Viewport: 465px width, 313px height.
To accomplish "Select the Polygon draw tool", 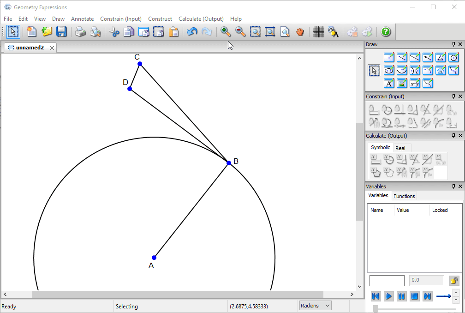I will 441,57.
